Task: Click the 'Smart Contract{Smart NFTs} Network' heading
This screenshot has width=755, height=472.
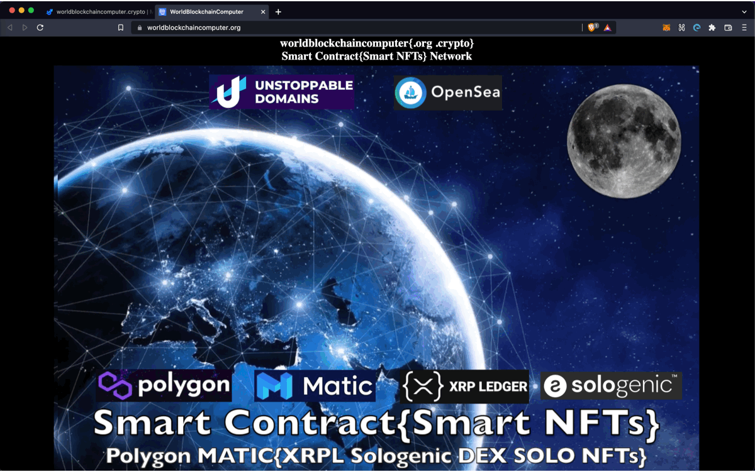Action: pos(377,56)
